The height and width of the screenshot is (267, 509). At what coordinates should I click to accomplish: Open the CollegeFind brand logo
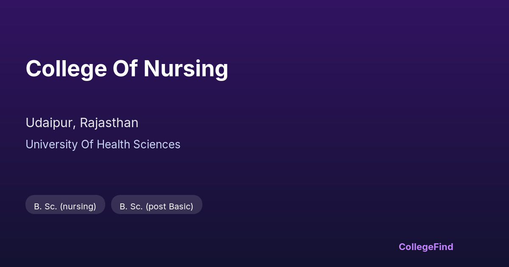[426, 247]
